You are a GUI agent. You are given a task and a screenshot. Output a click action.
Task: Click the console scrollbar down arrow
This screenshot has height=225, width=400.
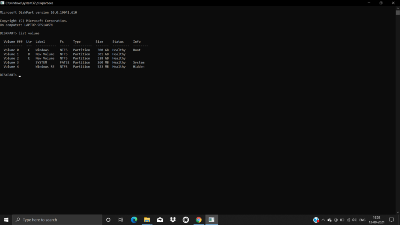pyautogui.click(x=398, y=212)
